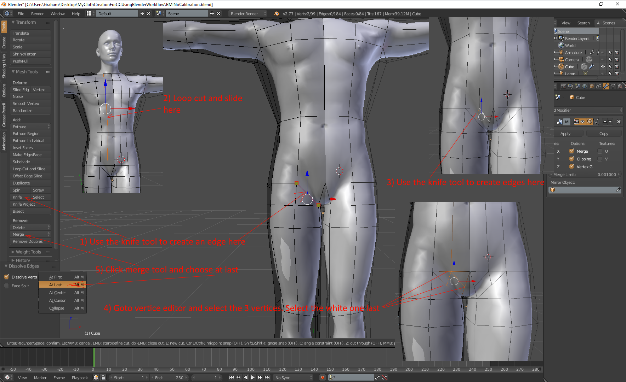Open the Constraints properties tab
The width and height of the screenshot is (626, 382).
point(599,86)
